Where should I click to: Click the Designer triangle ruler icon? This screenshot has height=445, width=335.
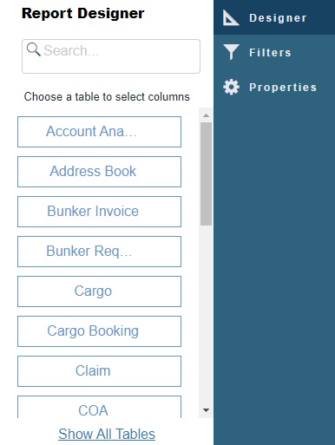[231, 17]
